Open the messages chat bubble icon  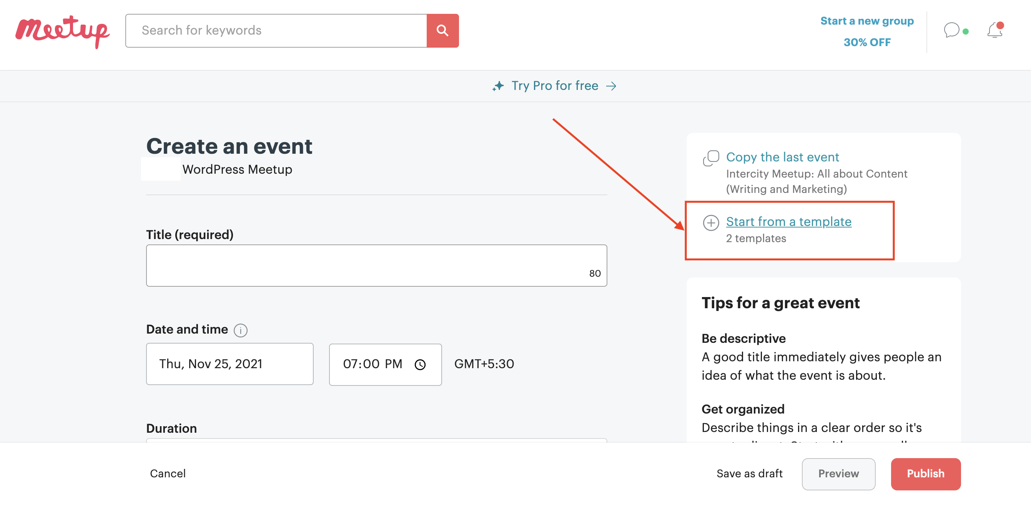[951, 30]
